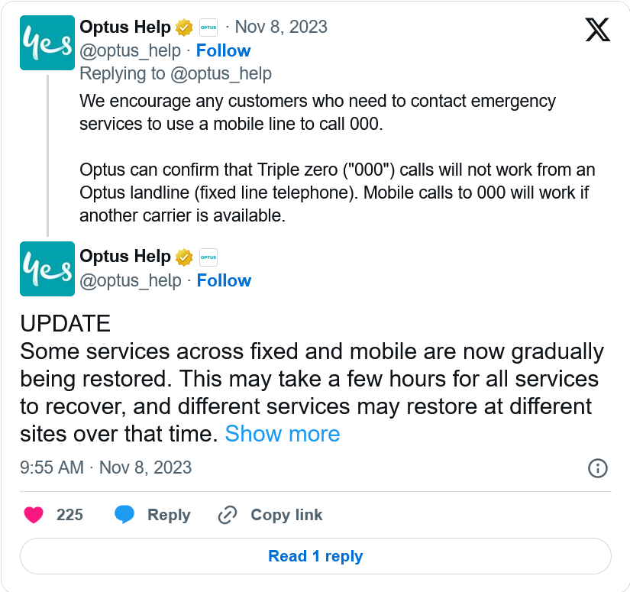The image size is (630, 592).
Task: Follow @optus_help from the update tweet
Action: [224, 280]
